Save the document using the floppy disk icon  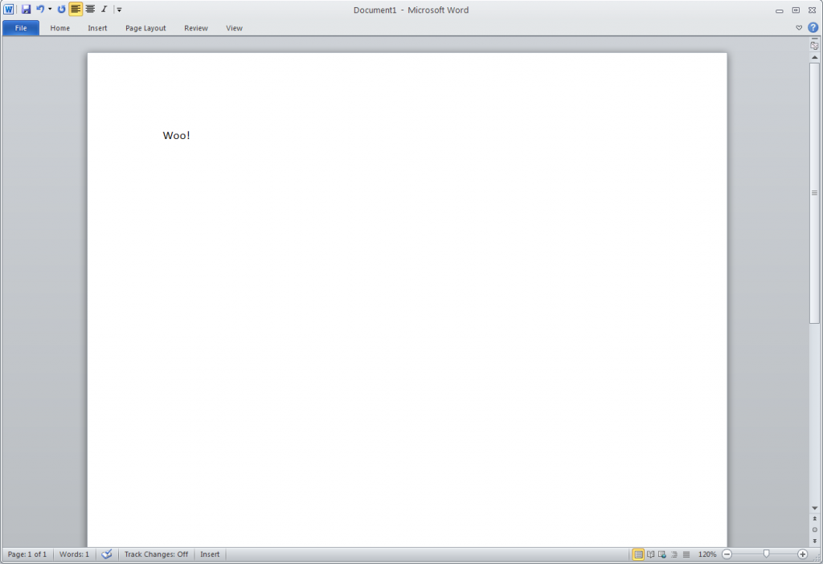click(26, 10)
